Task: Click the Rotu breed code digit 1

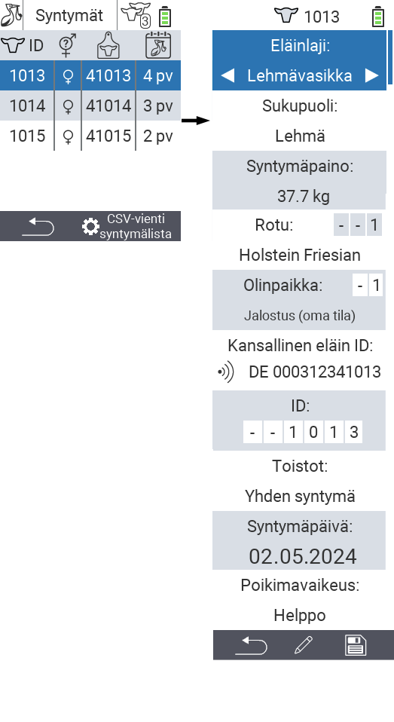Action: 374,225
